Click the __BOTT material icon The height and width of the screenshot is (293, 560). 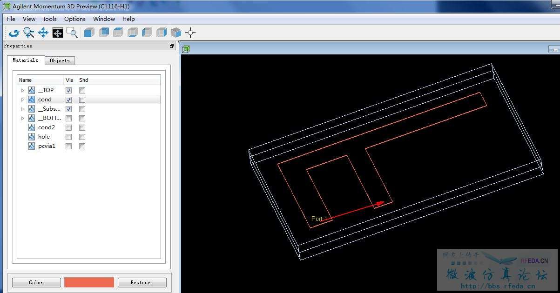32,118
